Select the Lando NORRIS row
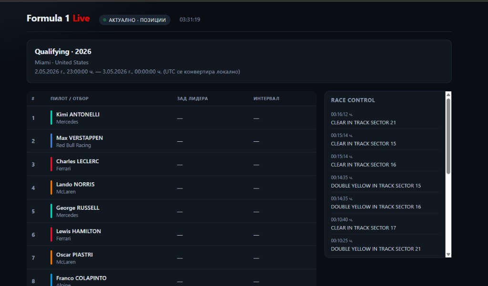488x286 pixels. tap(172, 188)
